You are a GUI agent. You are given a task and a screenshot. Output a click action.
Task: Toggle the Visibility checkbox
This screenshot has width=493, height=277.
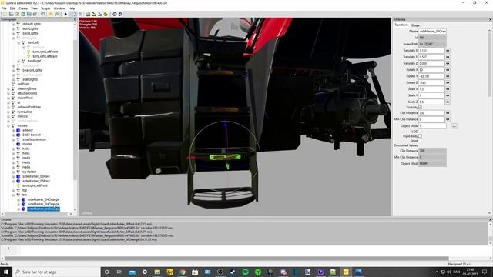(420, 108)
